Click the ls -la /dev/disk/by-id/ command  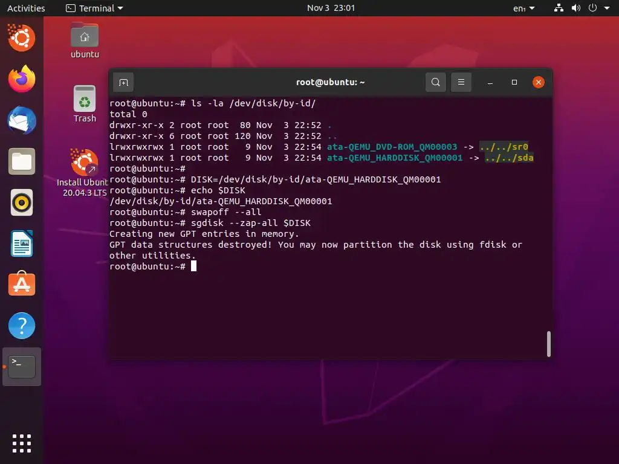(253, 103)
